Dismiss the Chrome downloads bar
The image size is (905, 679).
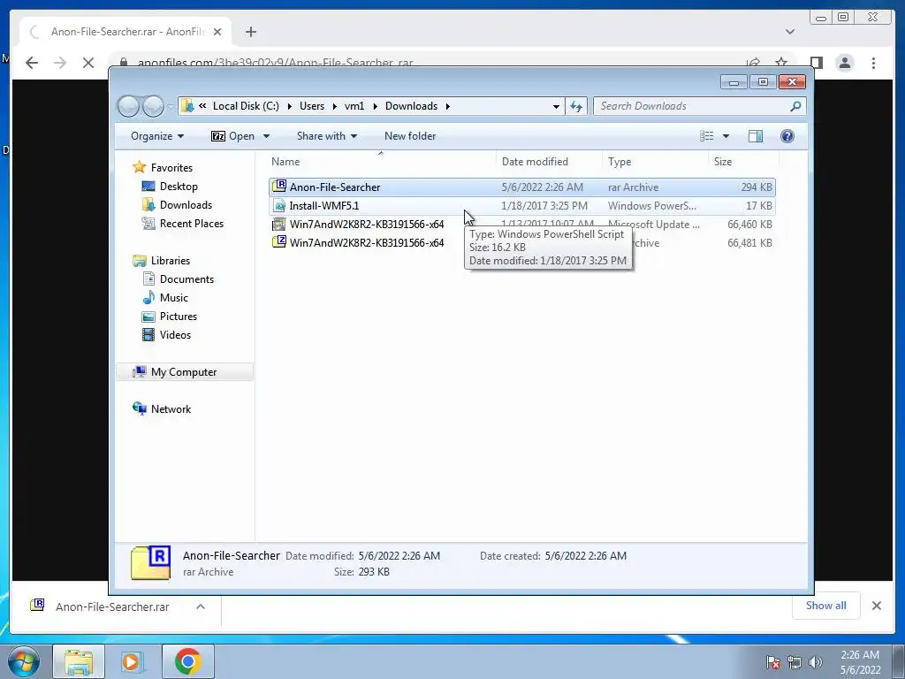[876, 606]
